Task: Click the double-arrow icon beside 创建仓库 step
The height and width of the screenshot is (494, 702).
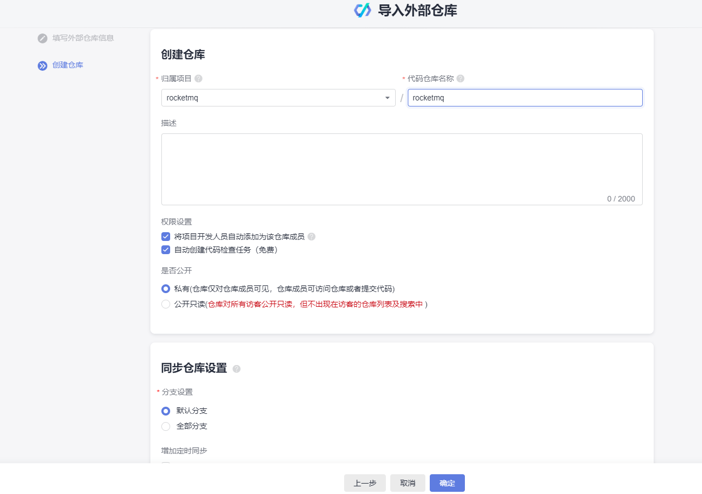Action: click(42, 66)
